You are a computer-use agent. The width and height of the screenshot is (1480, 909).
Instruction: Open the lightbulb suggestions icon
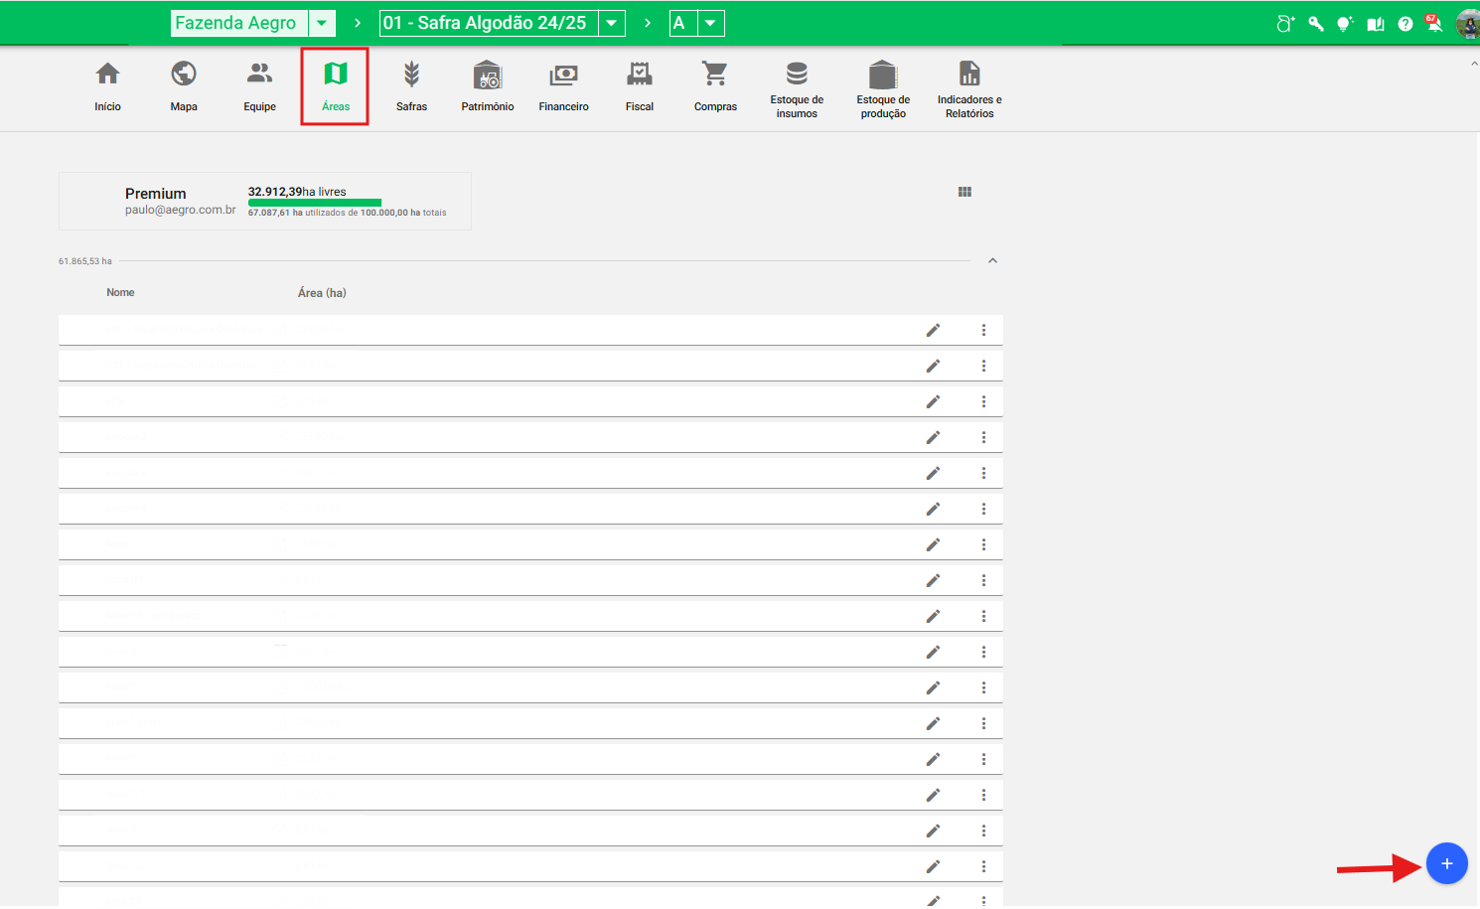[1345, 24]
